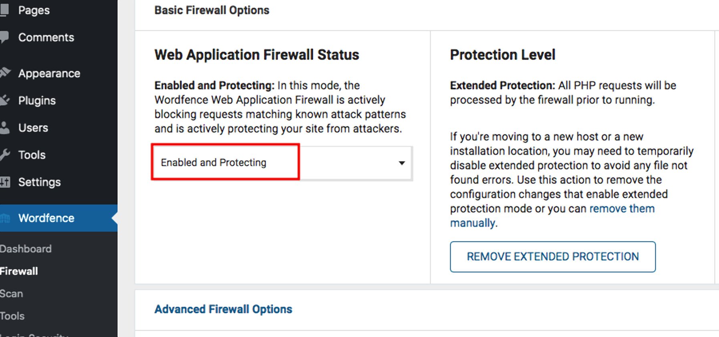The height and width of the screenshot is (337, 719).
Task: Open the Appearance menu label
Action: click(49, 74)
